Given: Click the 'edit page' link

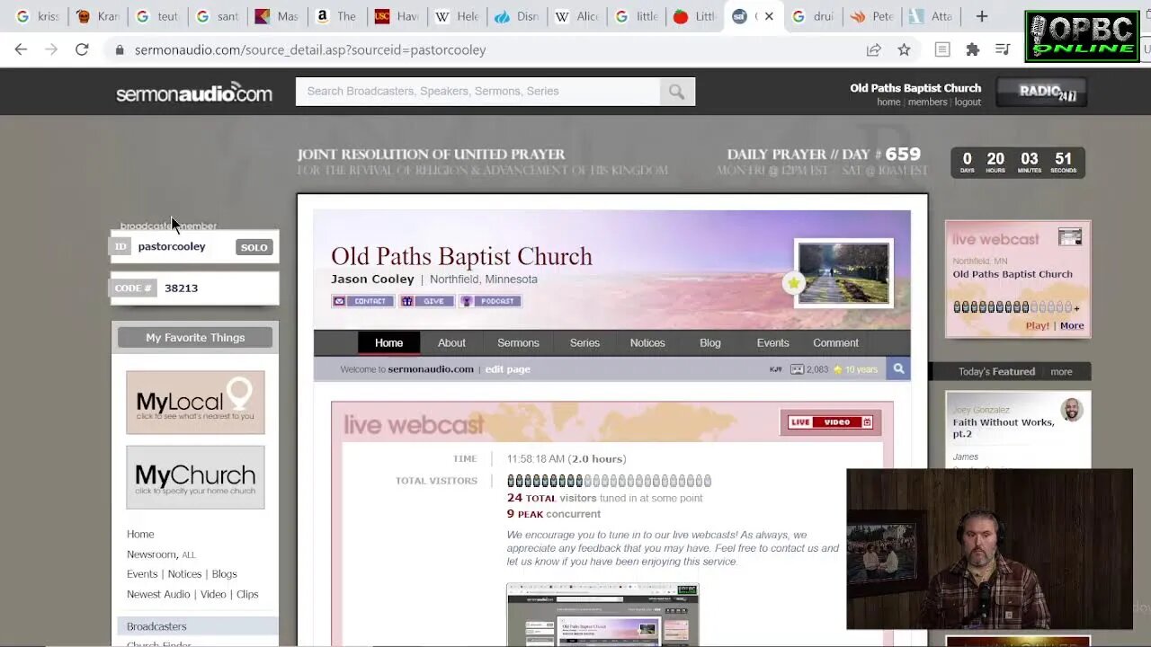Looking at the screenshot, I should pyautogui.click(x=507, y=369).
